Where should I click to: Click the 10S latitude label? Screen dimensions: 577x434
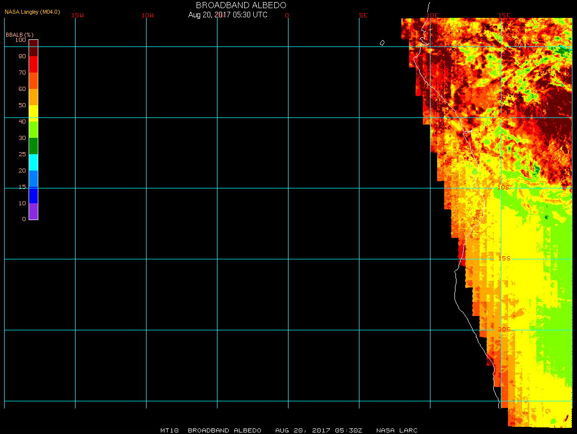[x=503, y=188]
